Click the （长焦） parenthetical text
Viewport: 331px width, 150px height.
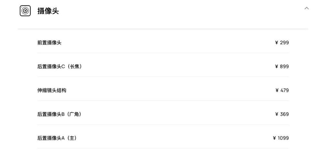74,67
